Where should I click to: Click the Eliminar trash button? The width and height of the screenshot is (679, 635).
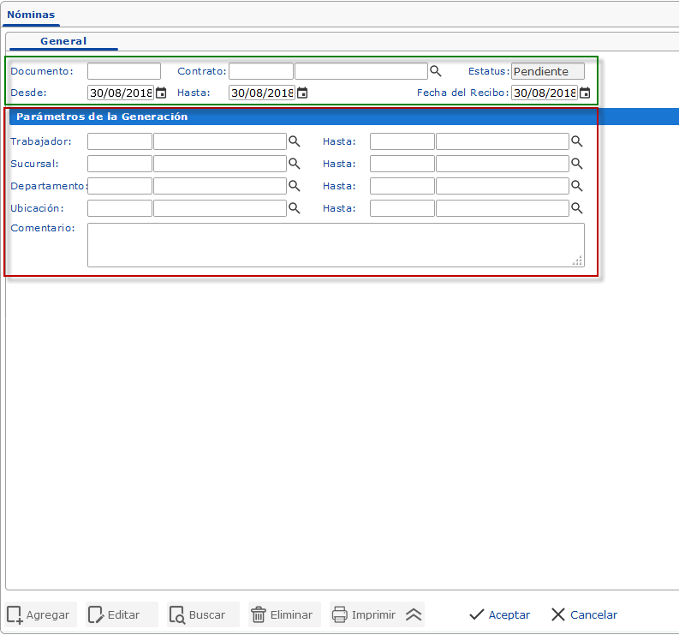tap(283, 614)
